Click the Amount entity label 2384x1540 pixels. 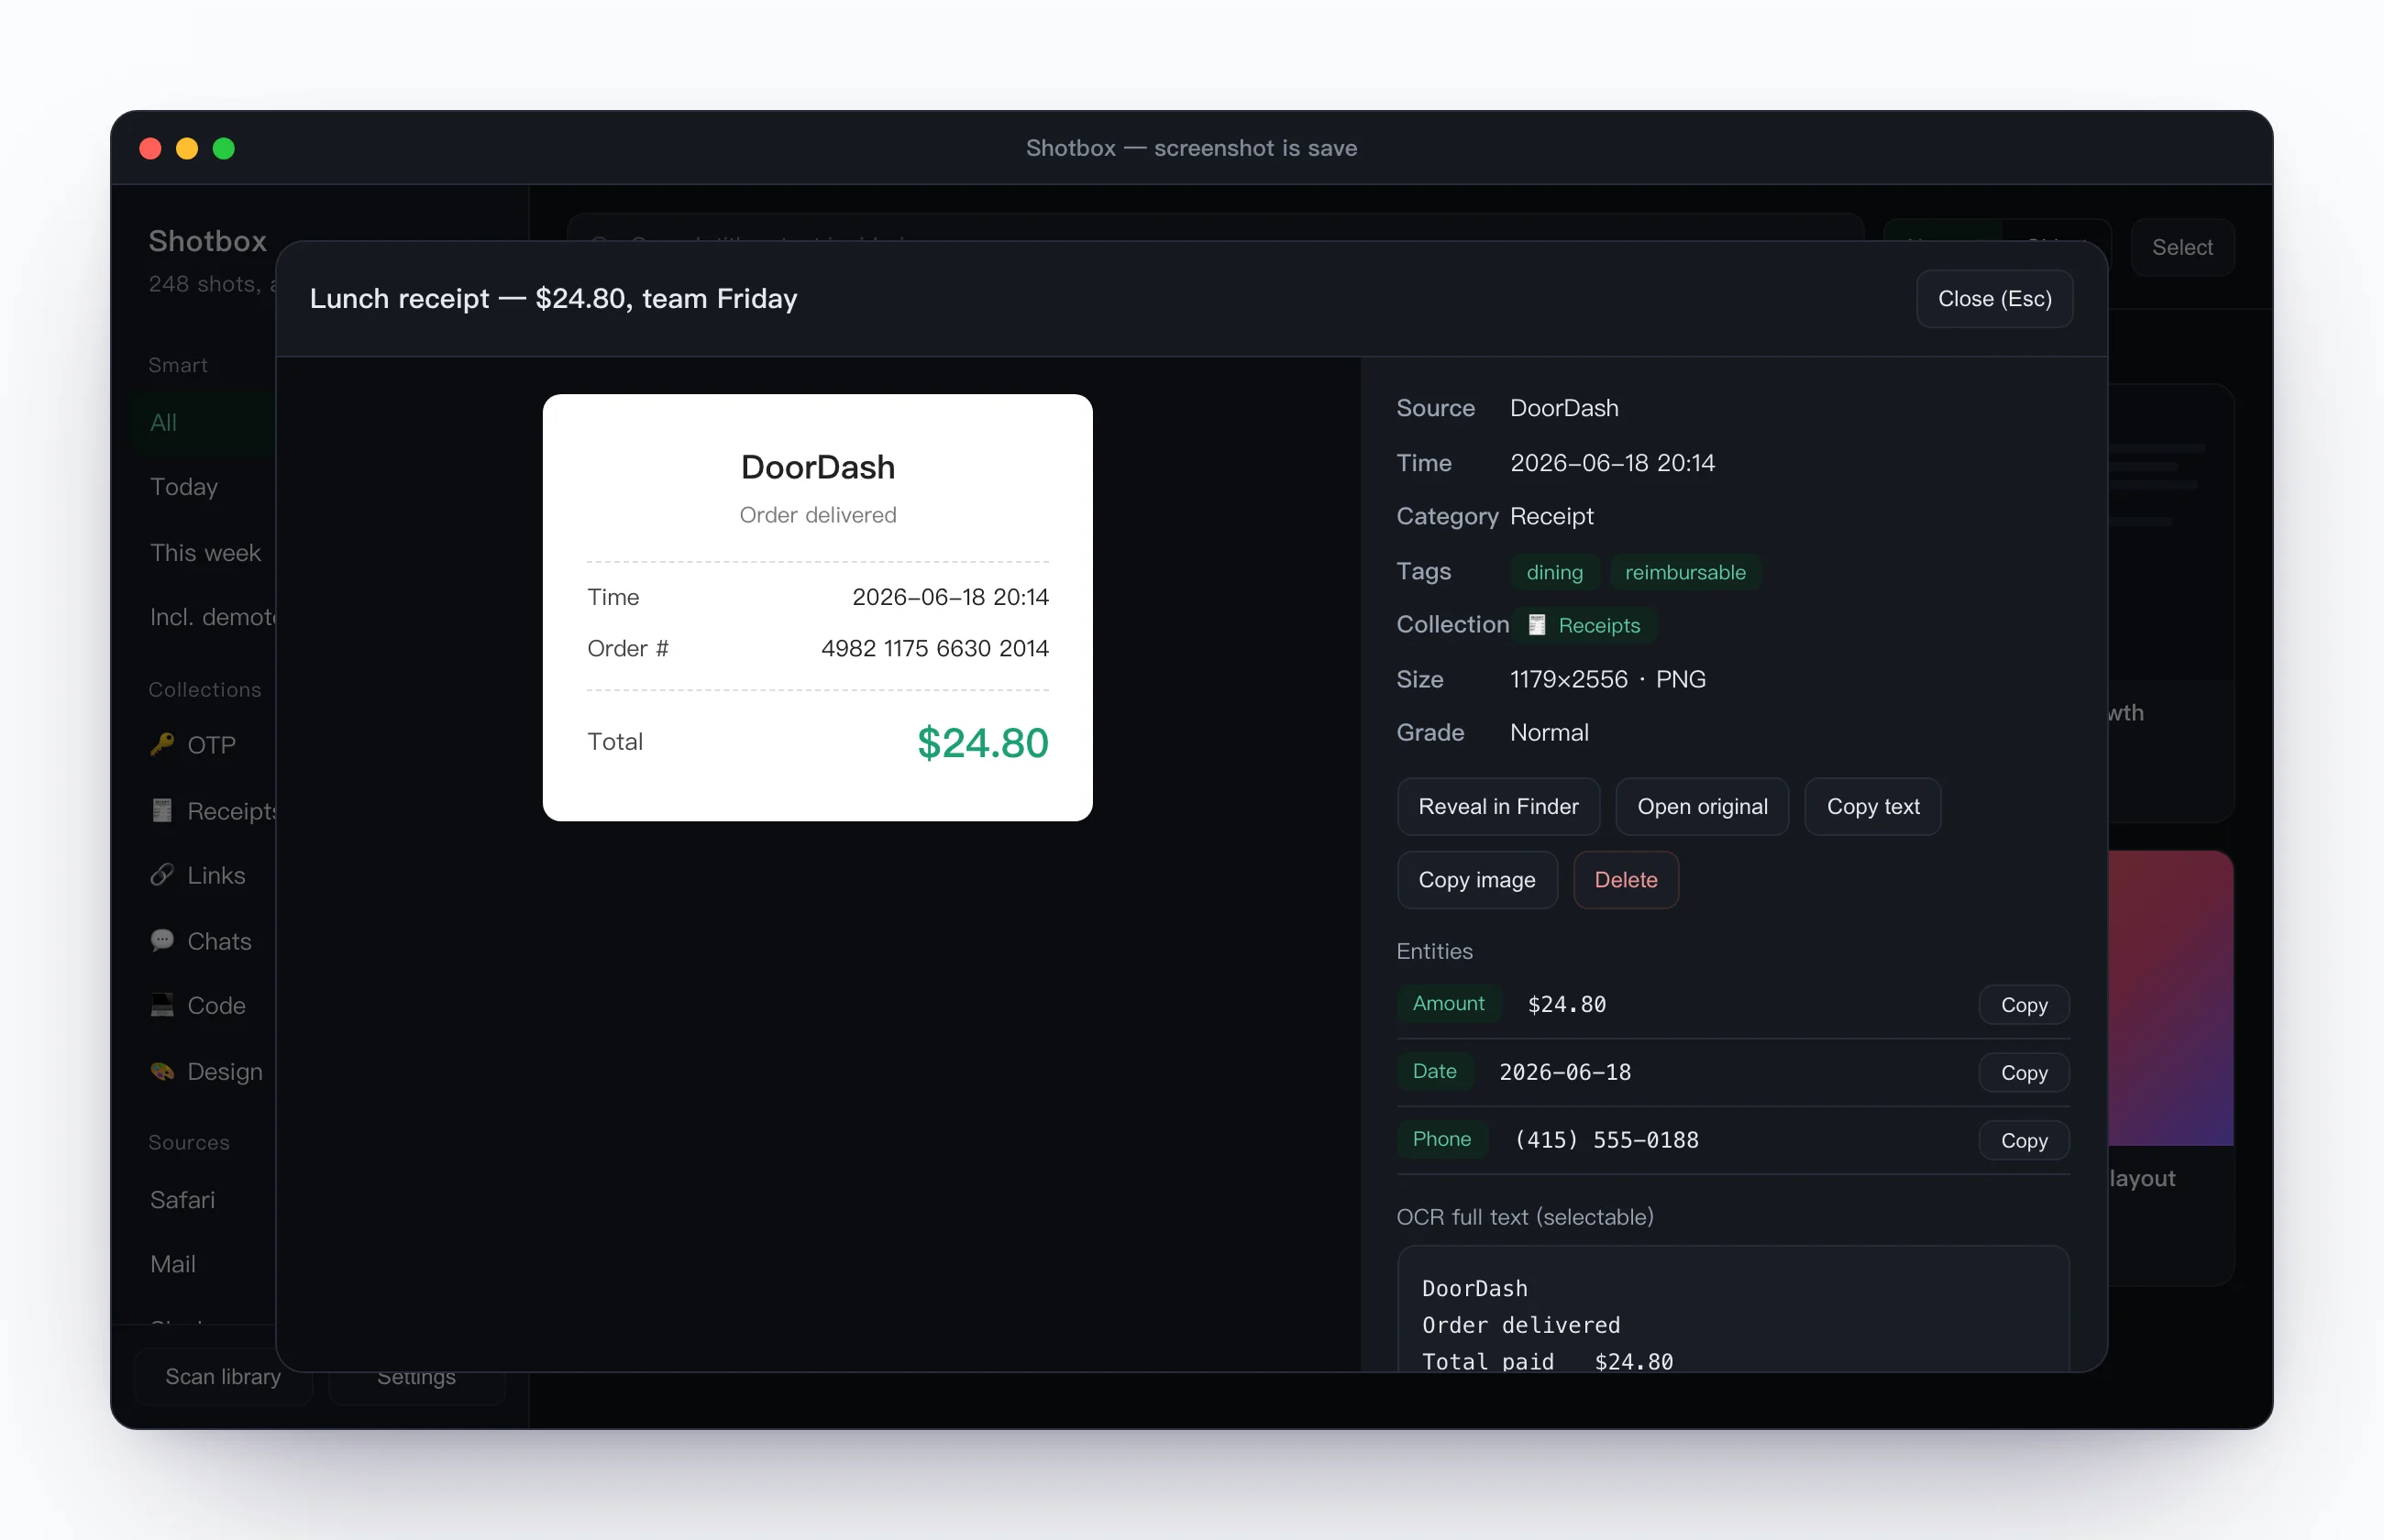click(1448, 1003)
